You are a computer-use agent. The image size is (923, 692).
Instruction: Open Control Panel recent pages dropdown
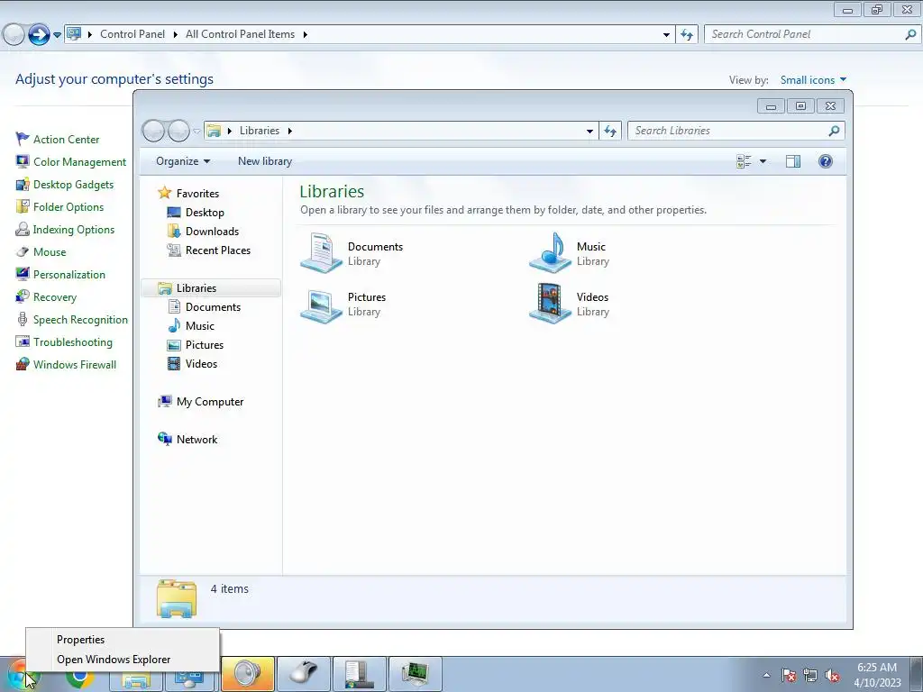pos(57,35)
